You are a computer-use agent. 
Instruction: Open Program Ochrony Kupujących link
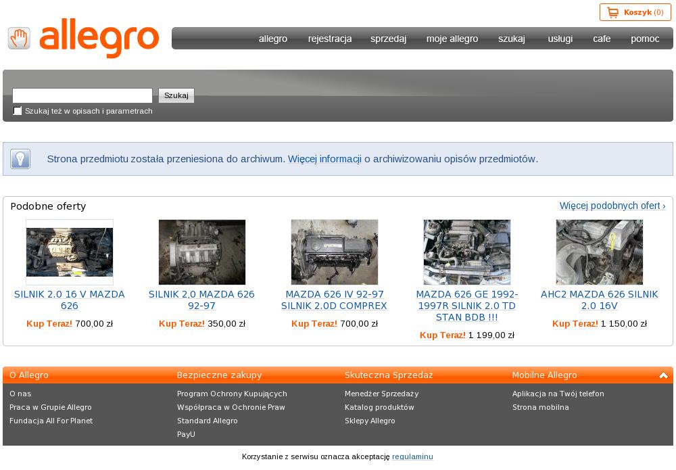[232, 394]
